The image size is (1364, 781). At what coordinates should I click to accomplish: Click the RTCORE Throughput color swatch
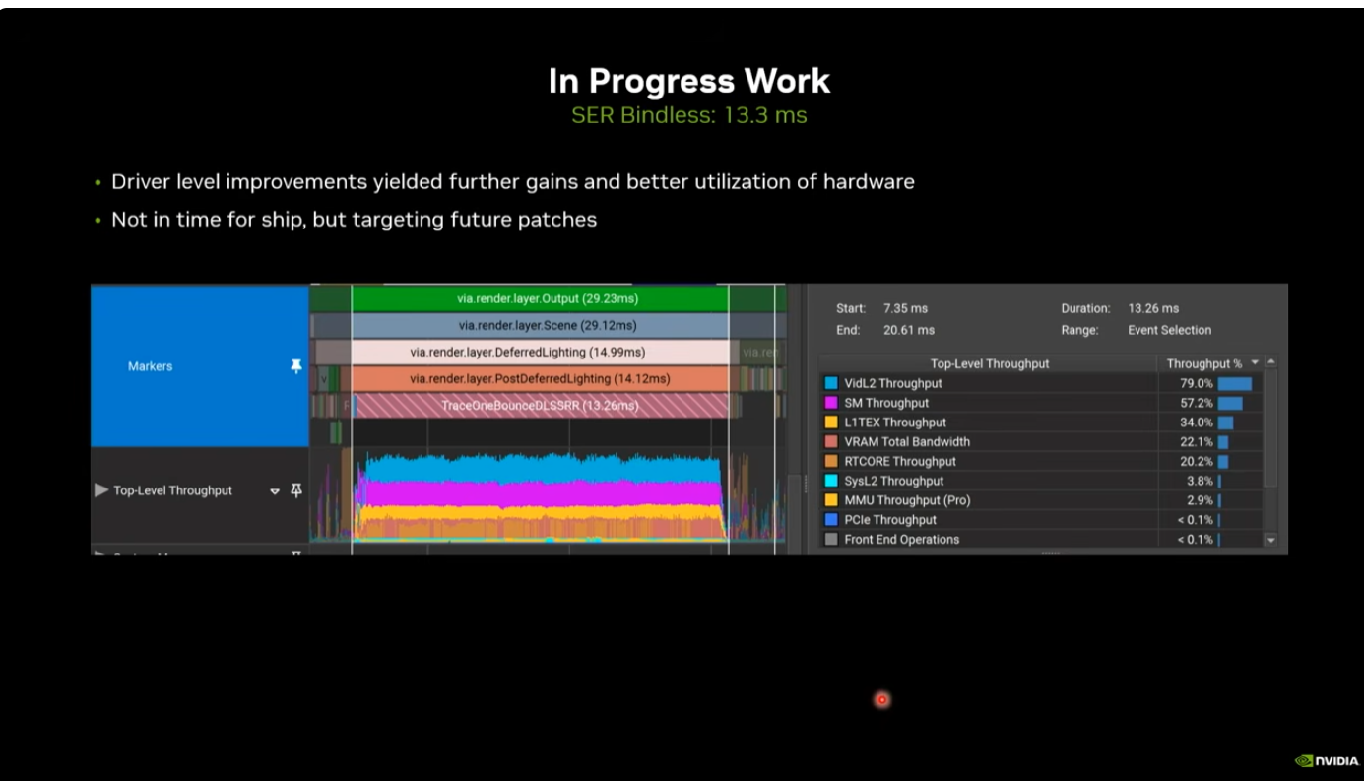click(x=831, y=461)
